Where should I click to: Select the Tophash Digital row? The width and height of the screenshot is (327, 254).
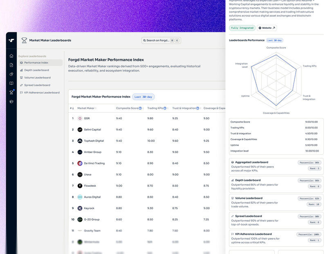click(147, 141)
